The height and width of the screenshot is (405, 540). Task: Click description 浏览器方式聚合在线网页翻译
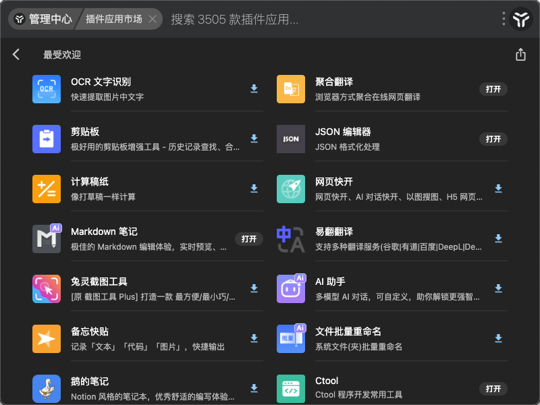pyautogui.click(x=368, y=97)
